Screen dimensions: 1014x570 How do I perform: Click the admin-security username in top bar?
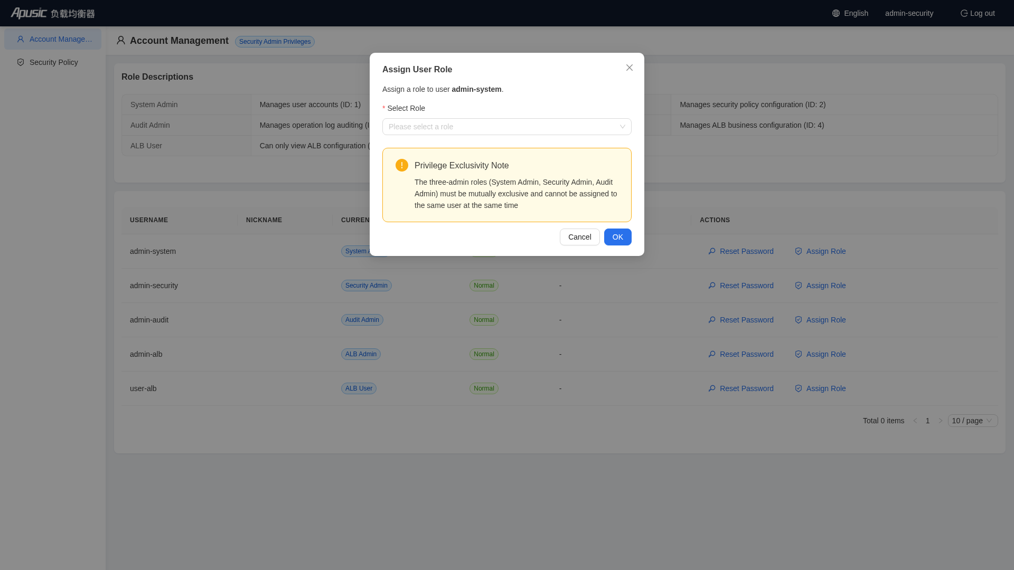(x=909, y=13)
